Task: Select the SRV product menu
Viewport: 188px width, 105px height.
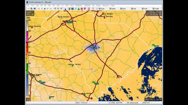Action: pos(49,6)
